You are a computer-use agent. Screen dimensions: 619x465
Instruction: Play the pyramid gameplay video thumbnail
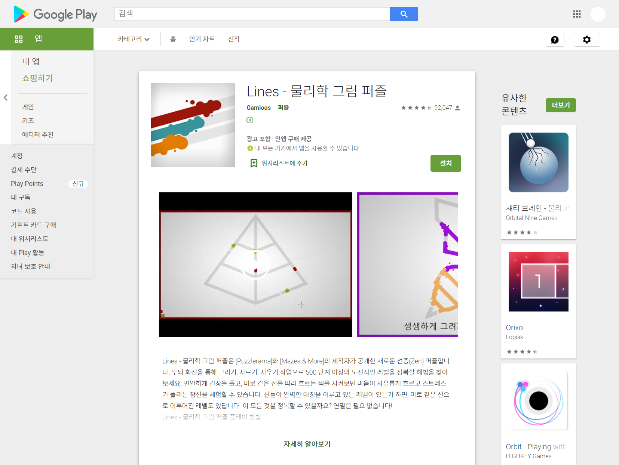pyautogui.click(x=255, y=265)
